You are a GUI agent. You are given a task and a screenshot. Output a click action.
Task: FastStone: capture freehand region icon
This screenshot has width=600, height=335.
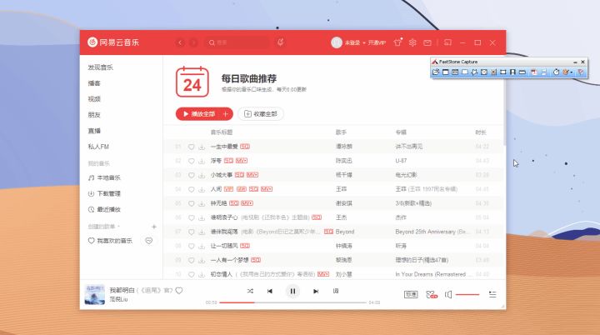click(474, 72)
